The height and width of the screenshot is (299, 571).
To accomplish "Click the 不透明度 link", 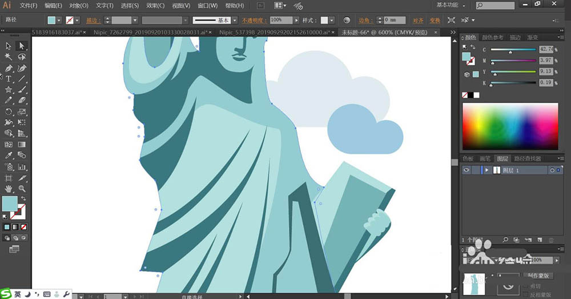I will [254, 21].
